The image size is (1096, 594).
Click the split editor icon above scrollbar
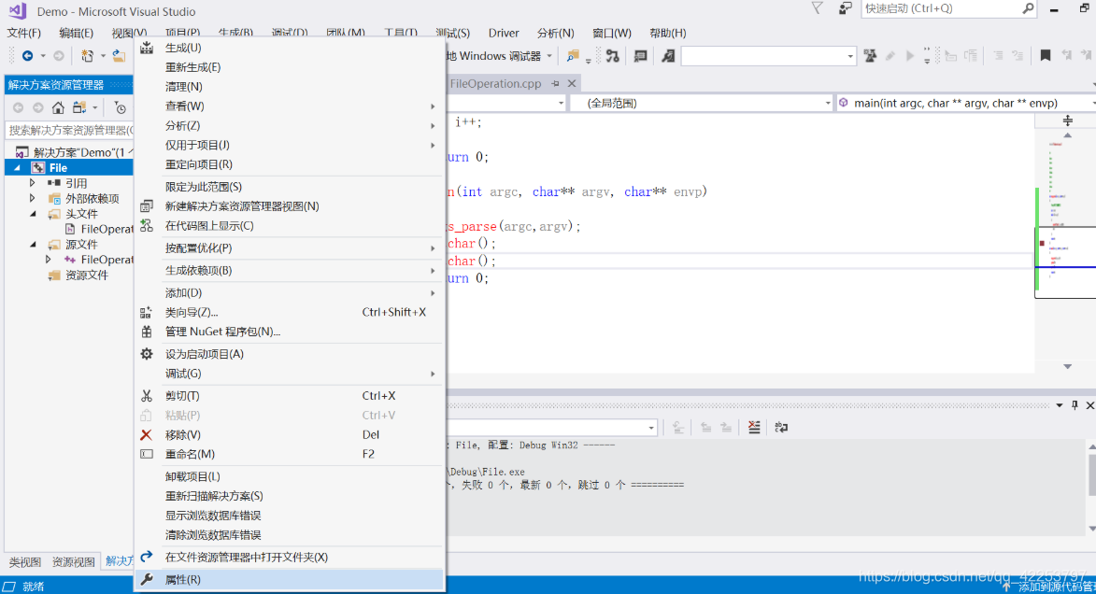tap(1067, 120)
